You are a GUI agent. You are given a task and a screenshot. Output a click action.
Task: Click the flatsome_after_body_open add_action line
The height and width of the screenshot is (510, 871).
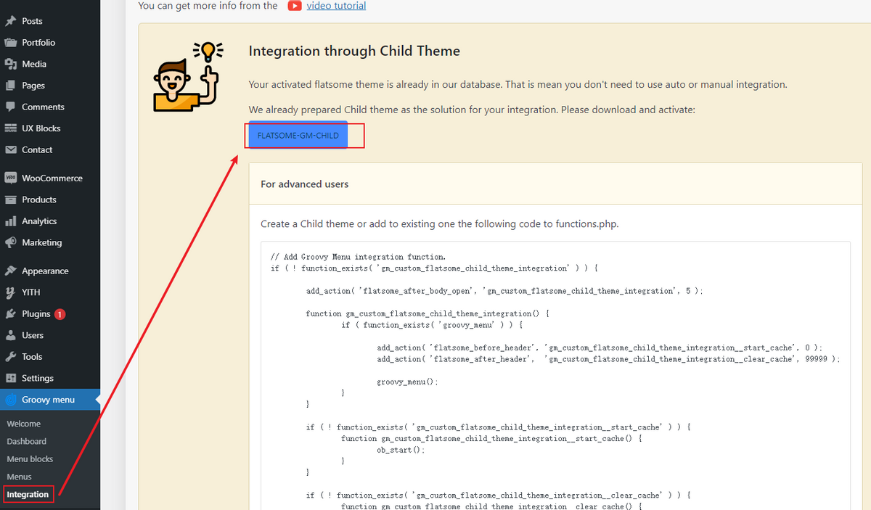505,291
